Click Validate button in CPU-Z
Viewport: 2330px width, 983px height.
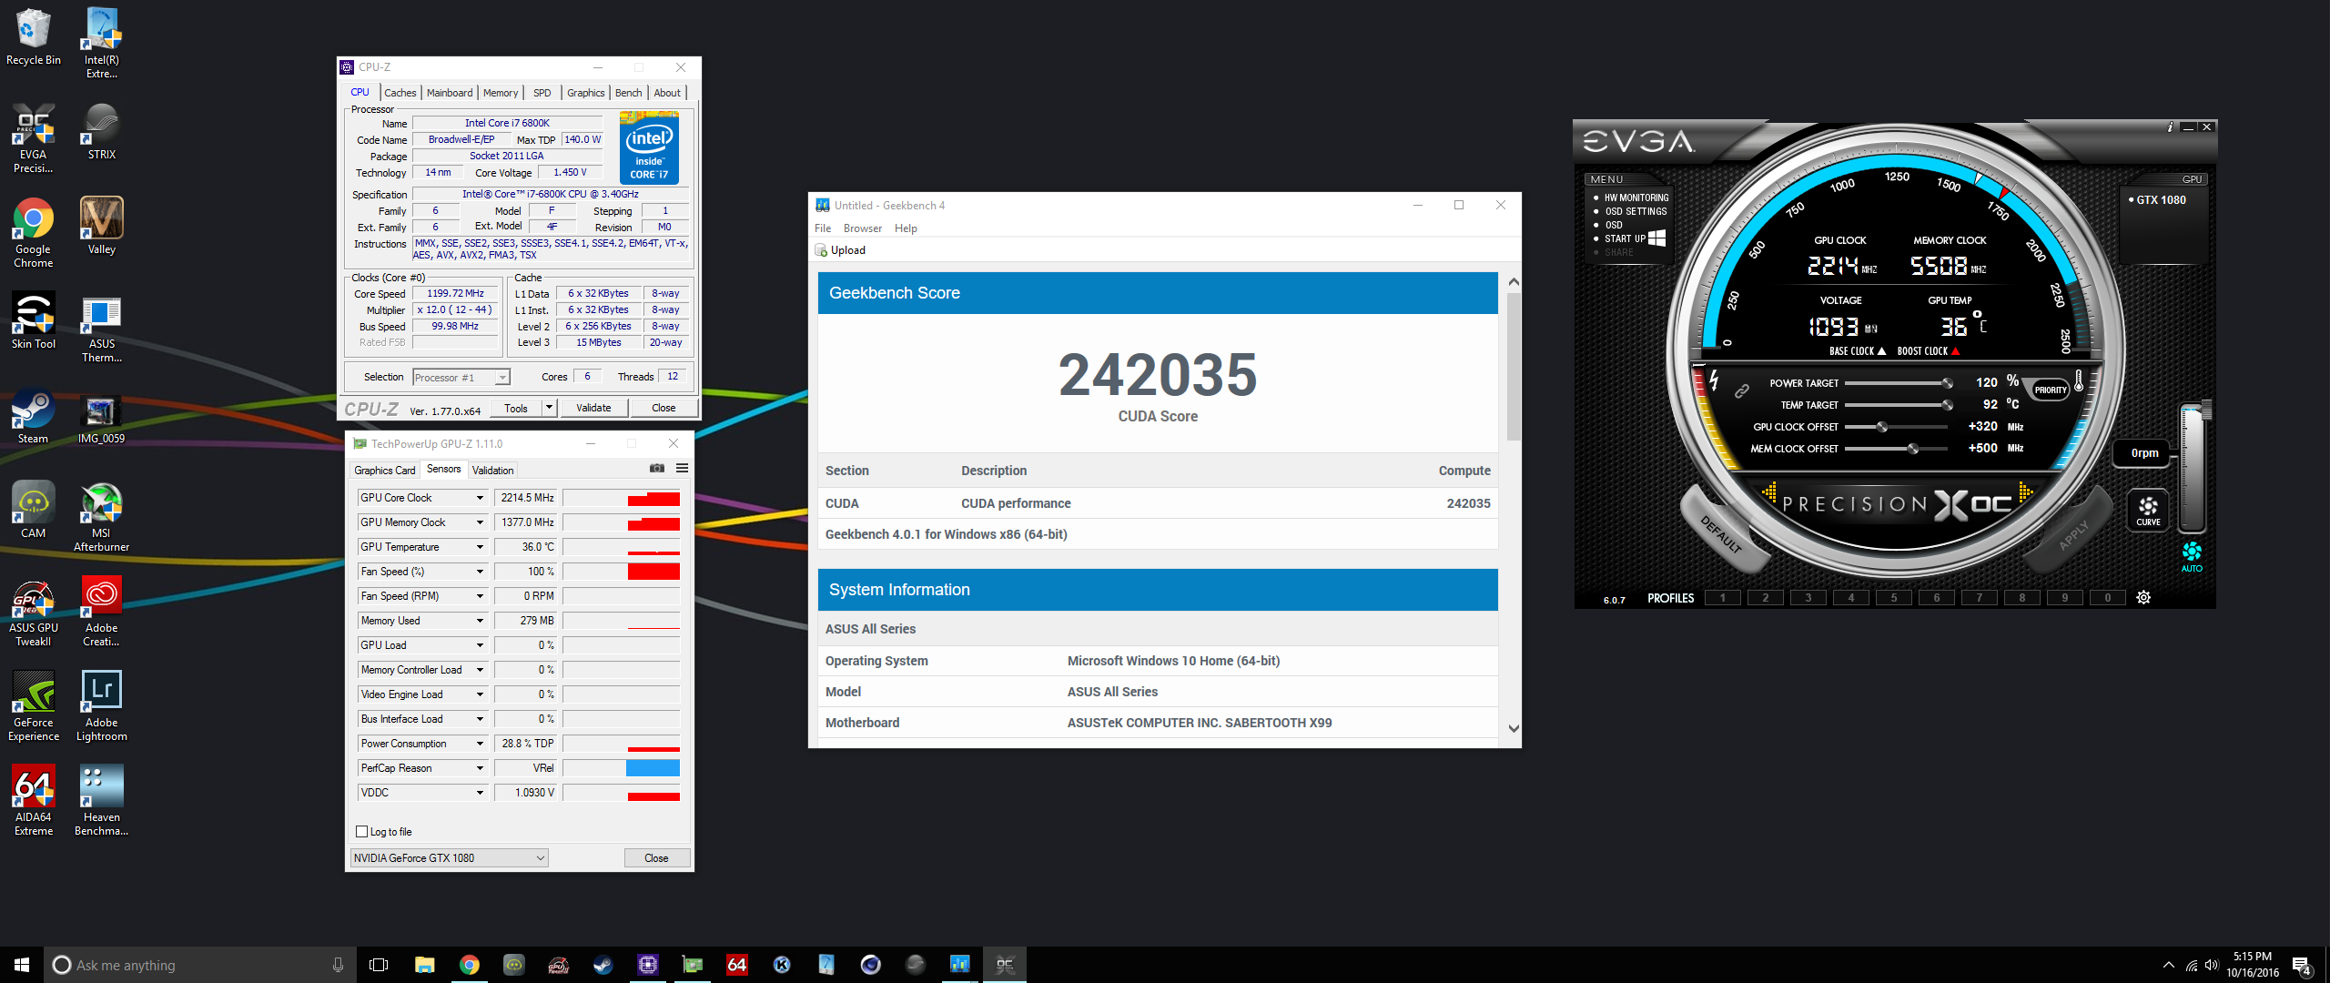[593, 408]
